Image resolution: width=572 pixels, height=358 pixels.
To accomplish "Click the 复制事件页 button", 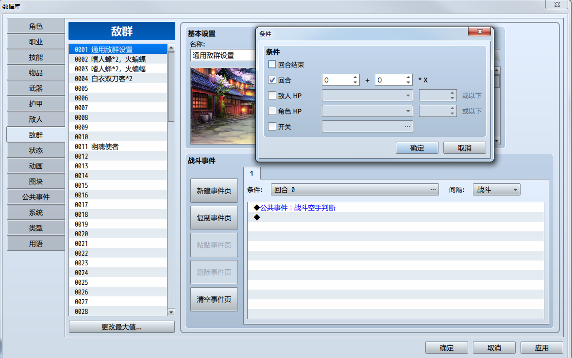I will 214,218.
